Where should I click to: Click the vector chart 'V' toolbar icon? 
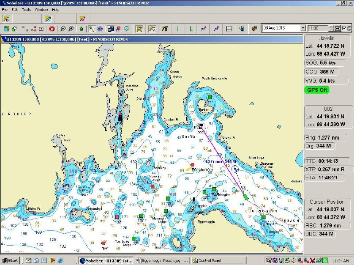[x=152, y=29]
